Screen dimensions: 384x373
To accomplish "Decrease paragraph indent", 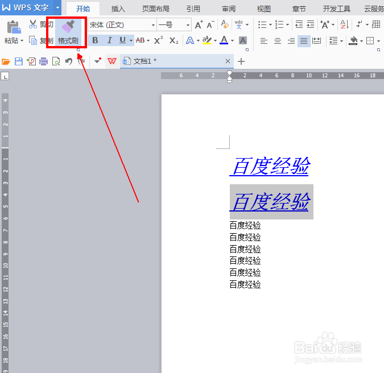I will click(x=299, y=24).
